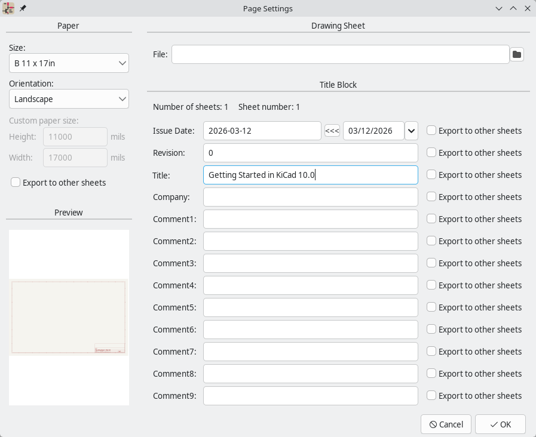
Task: Click the Page Settings application icon
Action: point(8,8)
